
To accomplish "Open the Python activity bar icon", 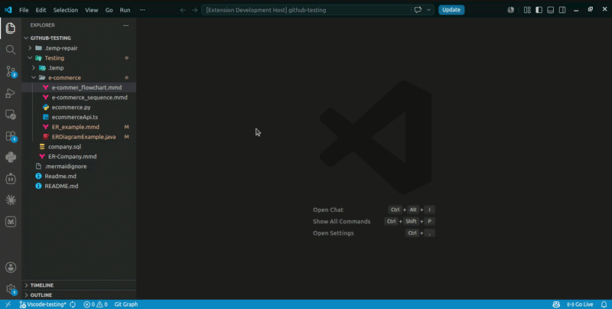I will coord(11,158).
